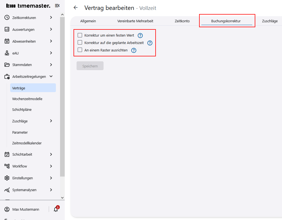The width and height of the screenshot is (282, 220).
Task: Click the eAU sidebar icon
Action: click(x=7, y=53)
